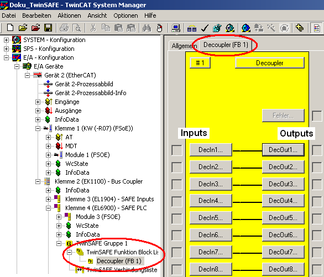This screenshot has height=277, width=324.
Task: Select the SPS - Konfiguration tree node
Action: click(x=49, y=49)
